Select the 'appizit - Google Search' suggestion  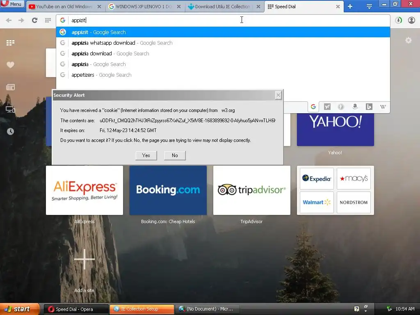coord(223,32)
